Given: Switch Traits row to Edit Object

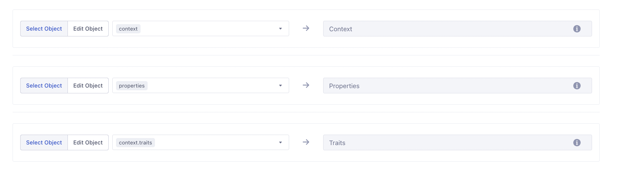Looking at the screenshot, I should point(88,143).
